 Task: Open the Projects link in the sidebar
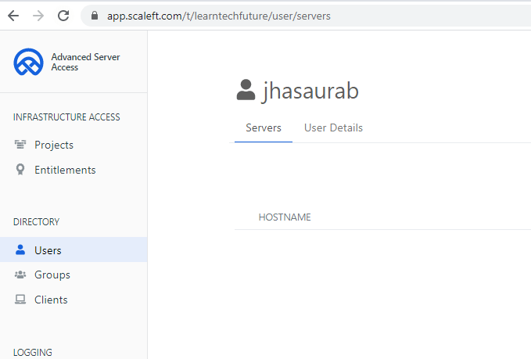[x=54, y=145]
